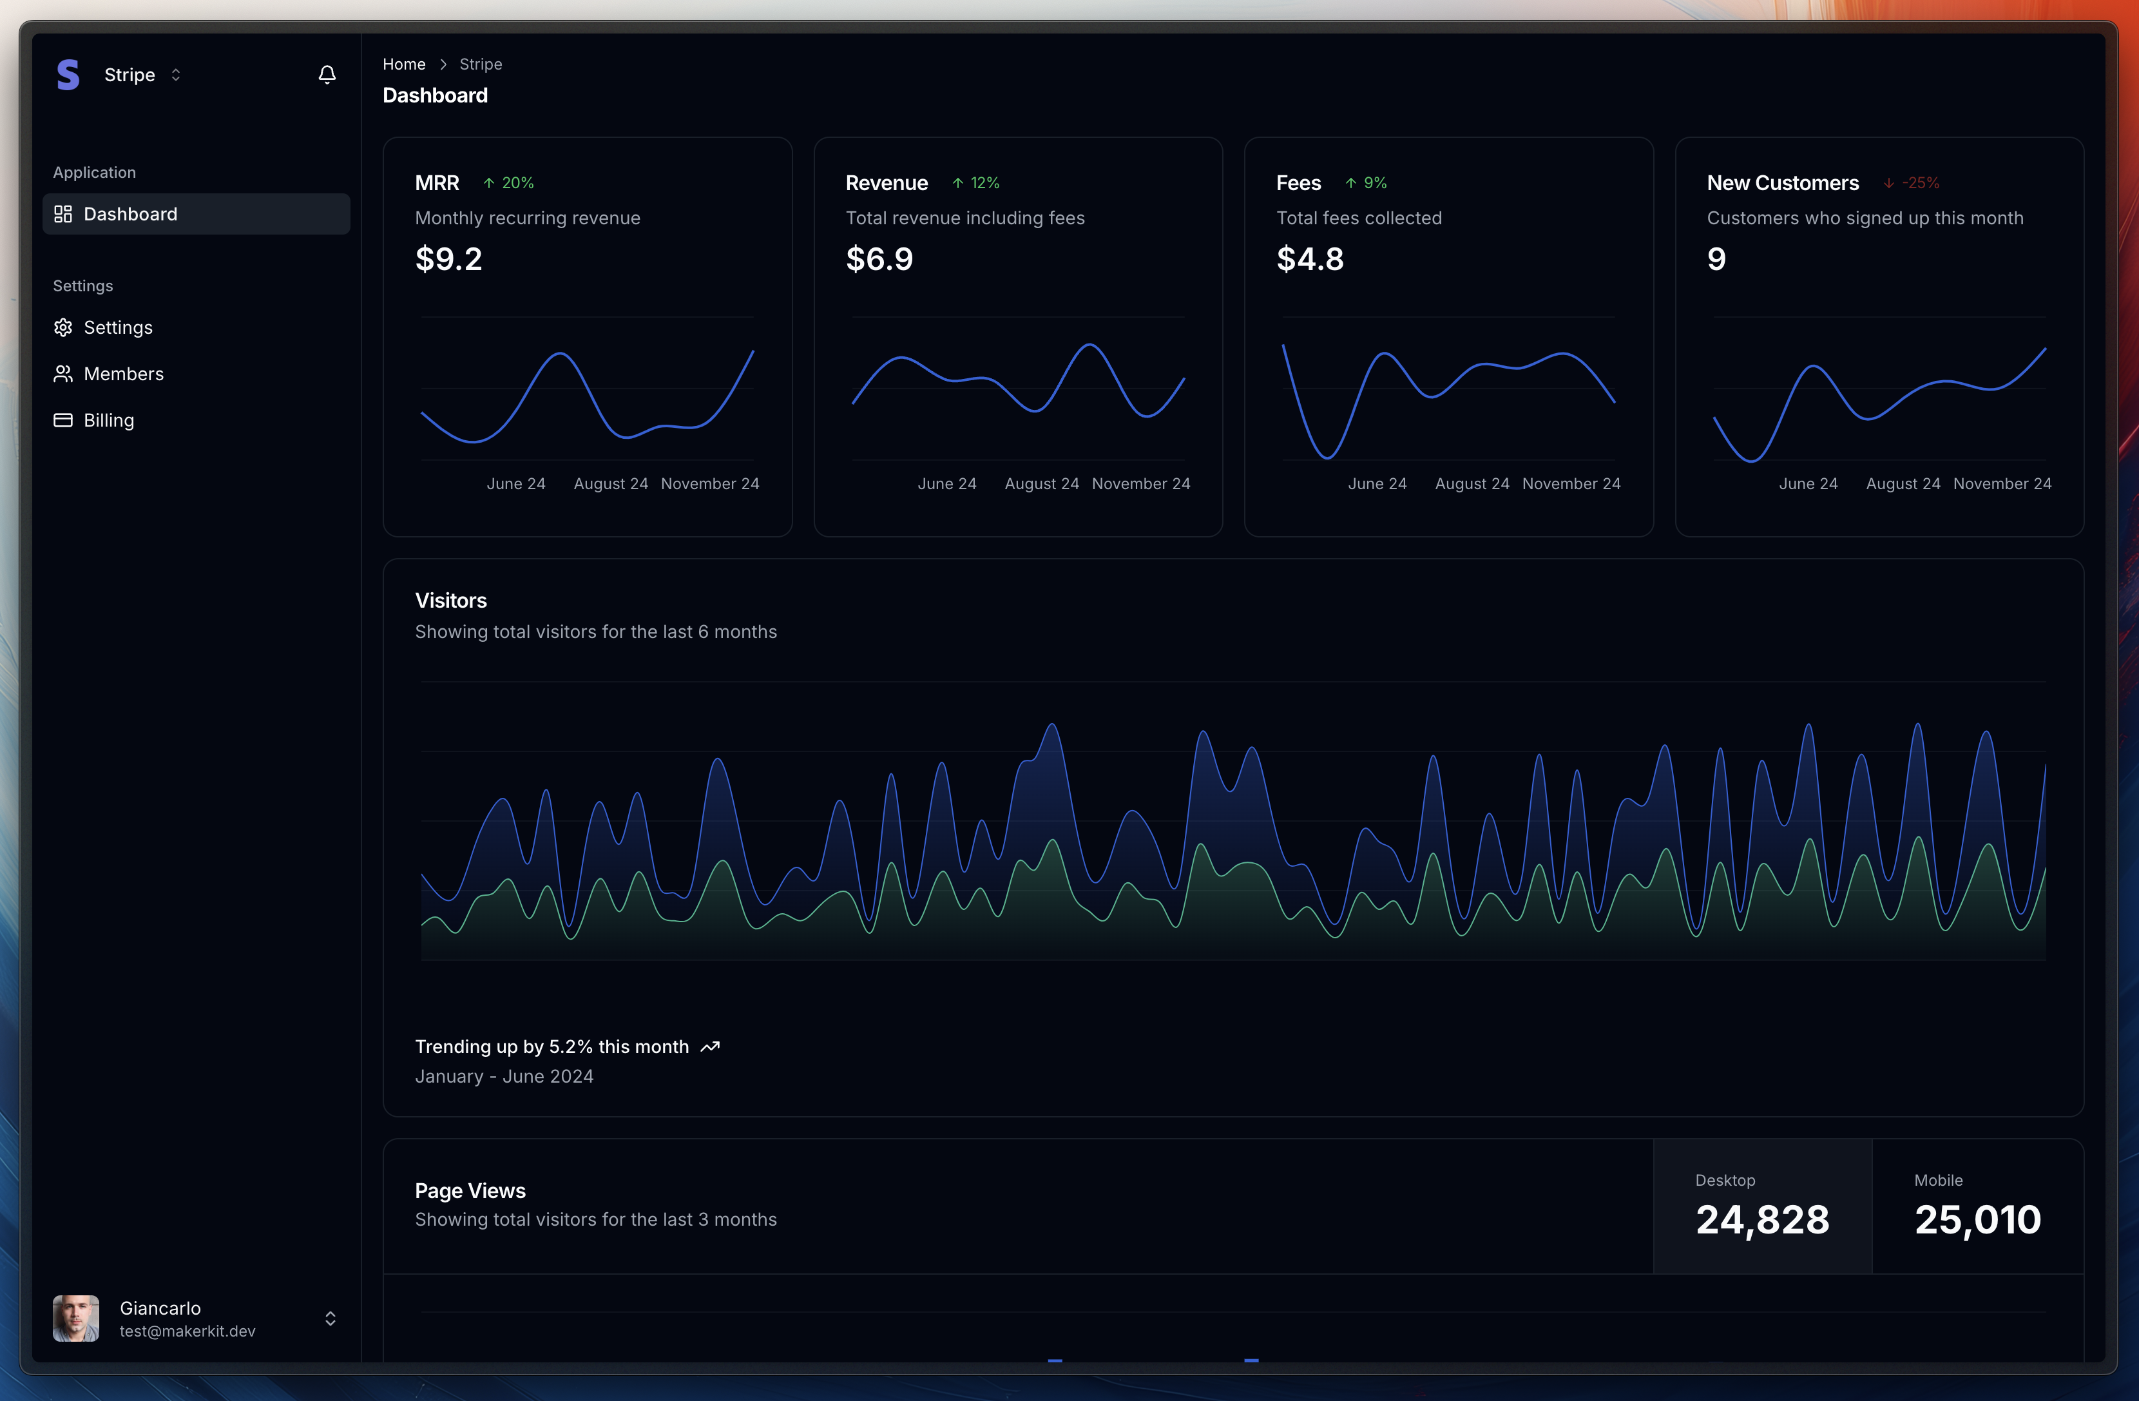Click test@makerkit.dev email text
The image size is (2139, 1401).
click(188, 1332)
